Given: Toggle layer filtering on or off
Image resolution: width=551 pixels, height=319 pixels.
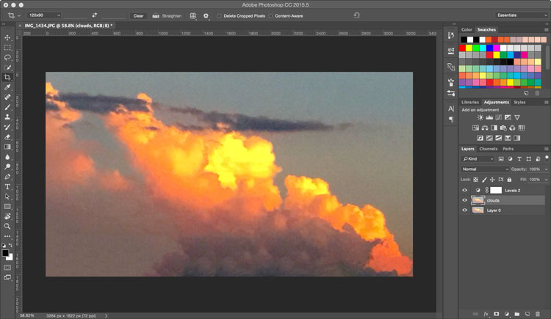Looking at the screenshot, I should (547, 158).
